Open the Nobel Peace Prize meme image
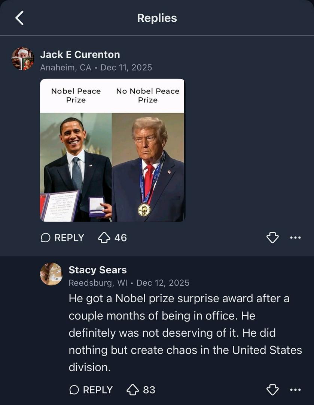This screenshot has height=405, width=314. tap(112, 150)
